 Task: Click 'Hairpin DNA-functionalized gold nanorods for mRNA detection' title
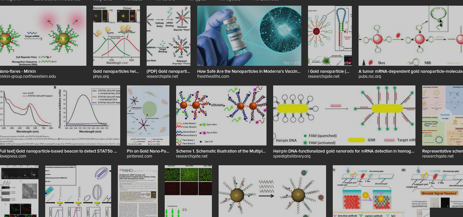[344, 151]
